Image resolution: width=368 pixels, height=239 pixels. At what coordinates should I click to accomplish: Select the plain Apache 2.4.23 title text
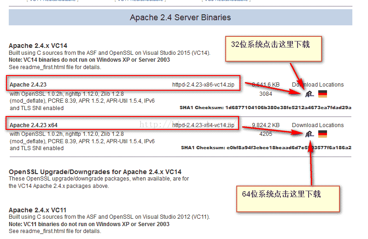[x=28, y=85]
